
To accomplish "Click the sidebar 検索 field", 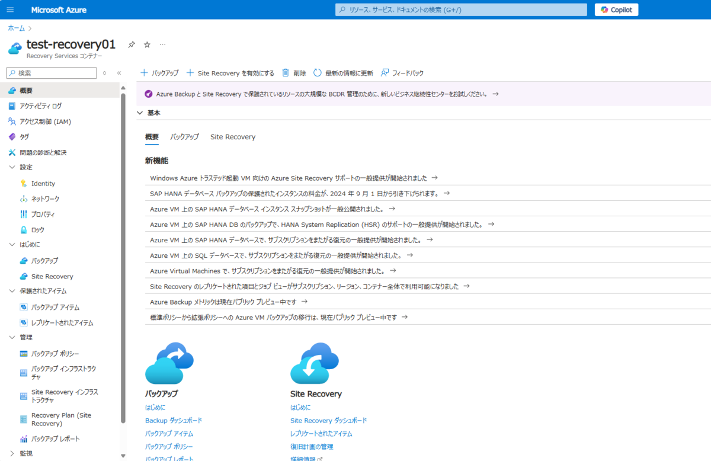I will tap(52, 73).
